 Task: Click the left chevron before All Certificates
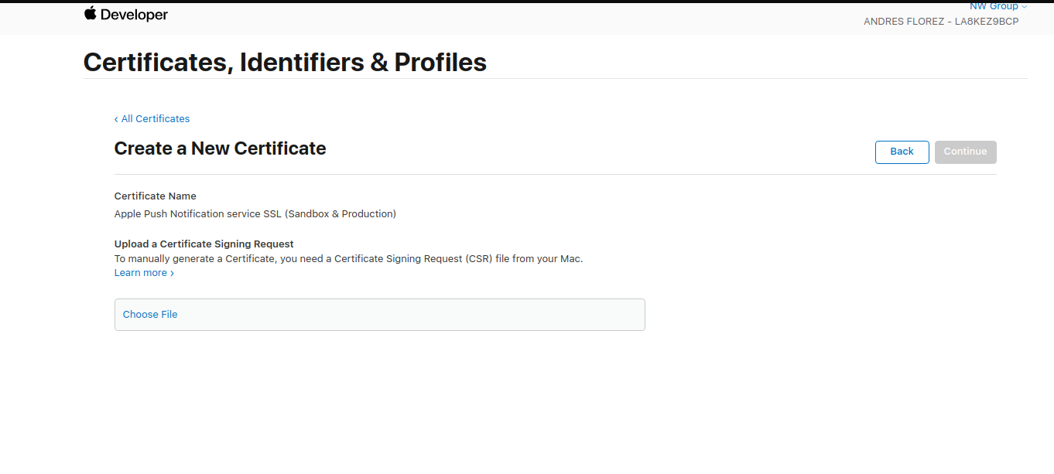116,119
